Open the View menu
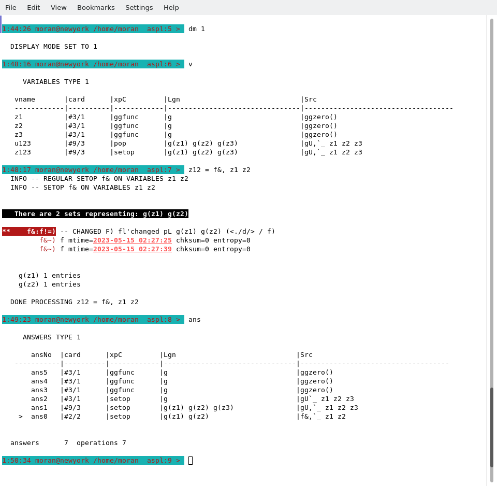 tap(59, 7)
